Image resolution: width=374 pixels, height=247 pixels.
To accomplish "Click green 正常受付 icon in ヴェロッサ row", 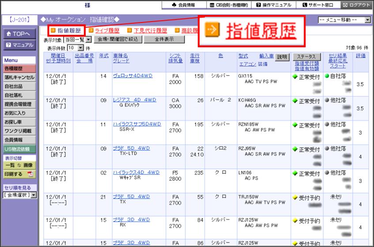I will (x=295, y=77).
